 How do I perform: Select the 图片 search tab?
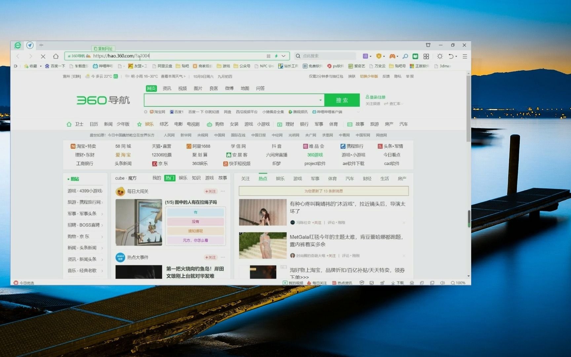198,88
